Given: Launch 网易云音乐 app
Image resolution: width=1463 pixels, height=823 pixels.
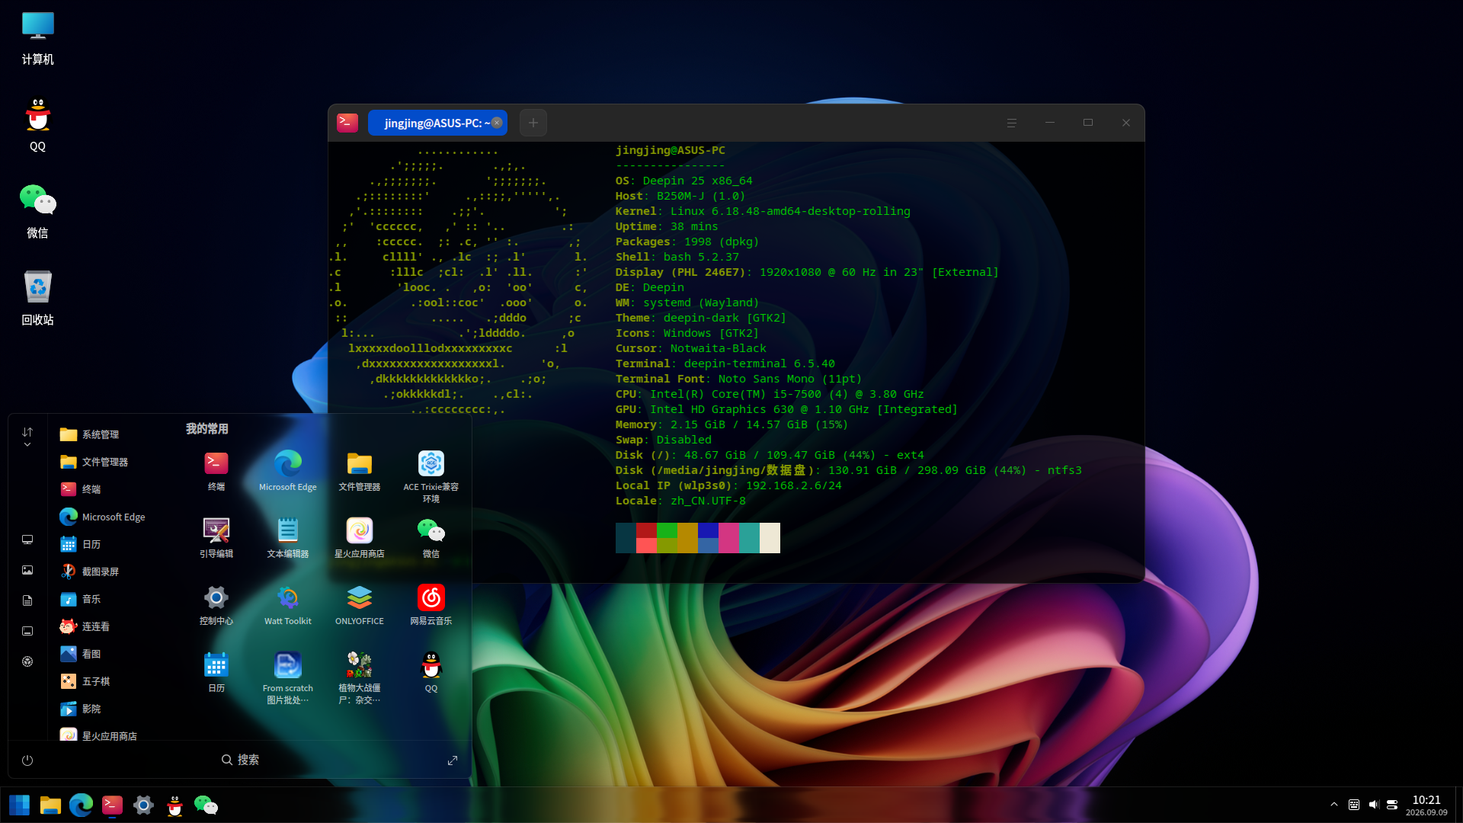Looking at the screenshot, I should click(x=431, y=605).
